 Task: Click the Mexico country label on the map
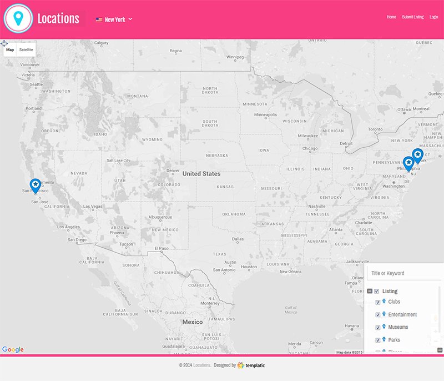click(193, 322)
